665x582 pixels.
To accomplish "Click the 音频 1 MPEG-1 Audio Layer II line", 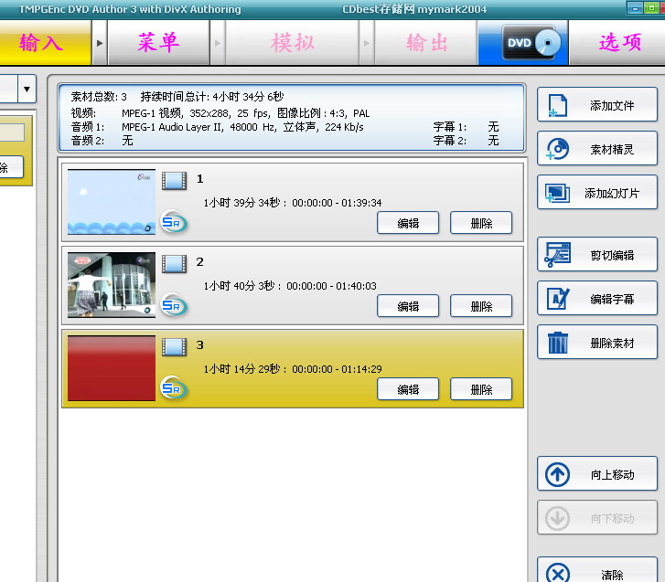I will tap(218, 127).
